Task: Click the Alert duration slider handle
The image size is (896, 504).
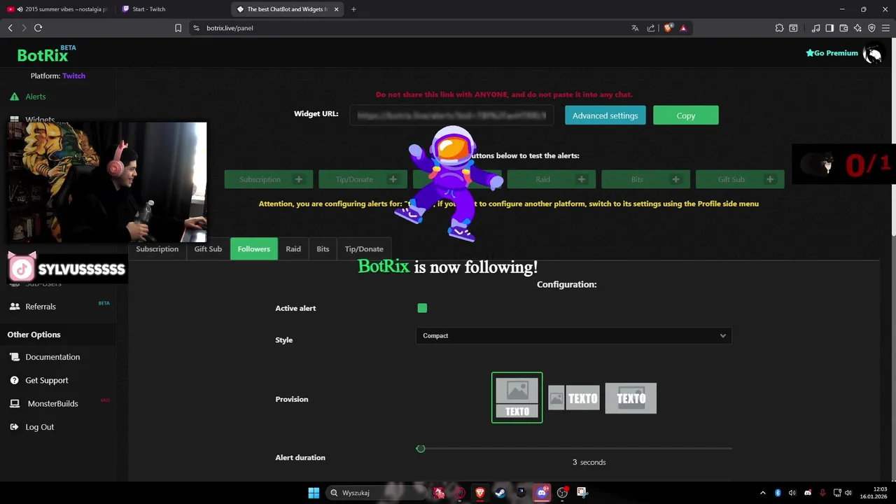Action: click(x=421, y=449)
